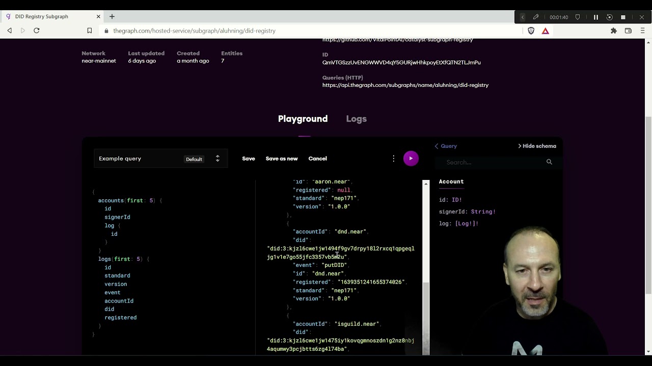652x366 pixels.
Task: Click the Account schema heading
Action: pyautogui.click(x=451, y=181)
